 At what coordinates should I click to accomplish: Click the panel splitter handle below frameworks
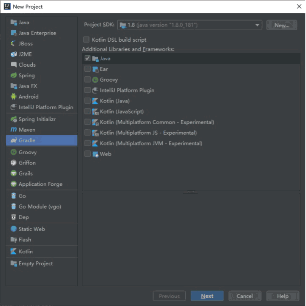pos(191,192)
